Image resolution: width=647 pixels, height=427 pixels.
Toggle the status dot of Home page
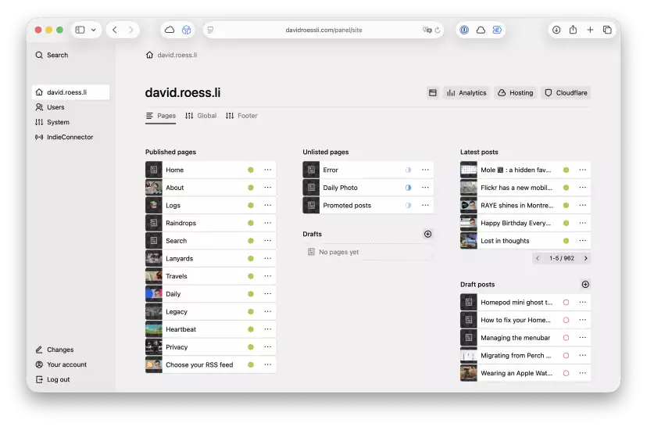[x=251, y=170]
